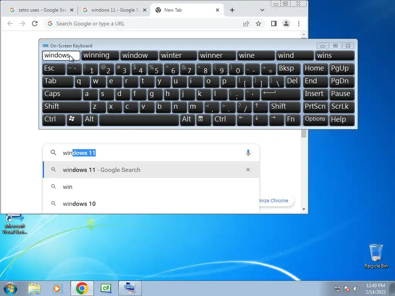Select the 'windows 10' search suggestion

(x=151, y=203)
